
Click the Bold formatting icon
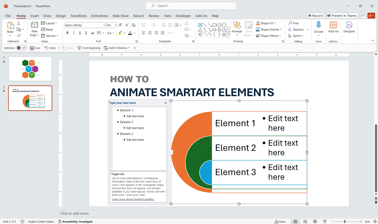coord(67,33)
